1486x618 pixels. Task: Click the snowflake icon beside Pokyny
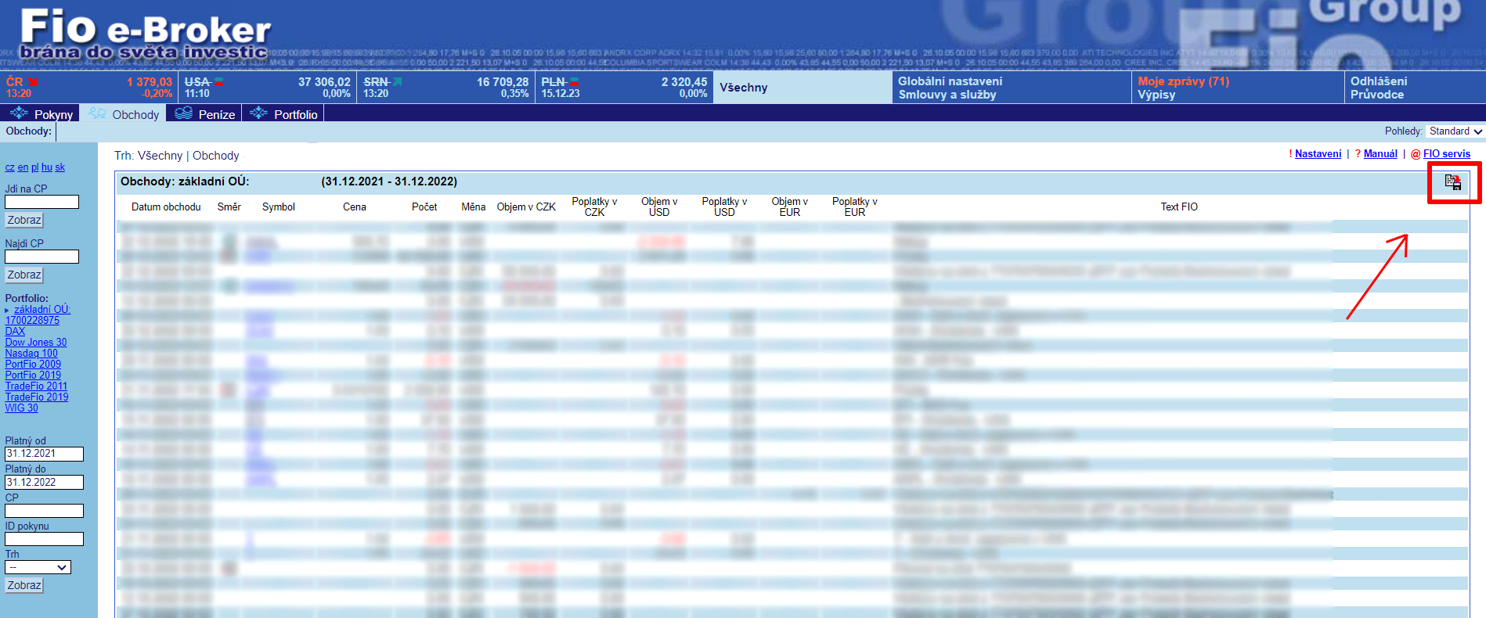pyautogui.click(x=19, y=113)
